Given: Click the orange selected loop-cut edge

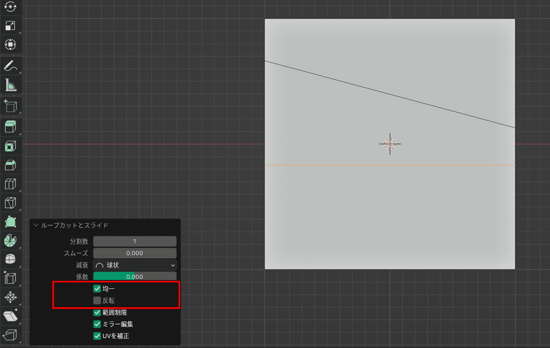Looking at the screenshot, I should coord(390,165).
